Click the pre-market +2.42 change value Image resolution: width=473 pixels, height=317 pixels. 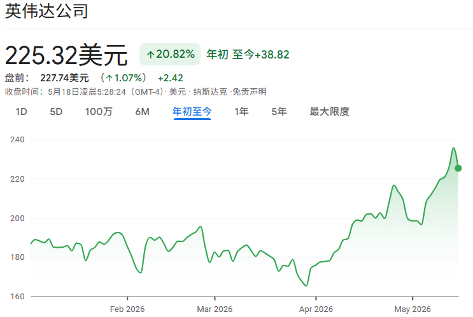pyautogui.click(x=171, y=78)
